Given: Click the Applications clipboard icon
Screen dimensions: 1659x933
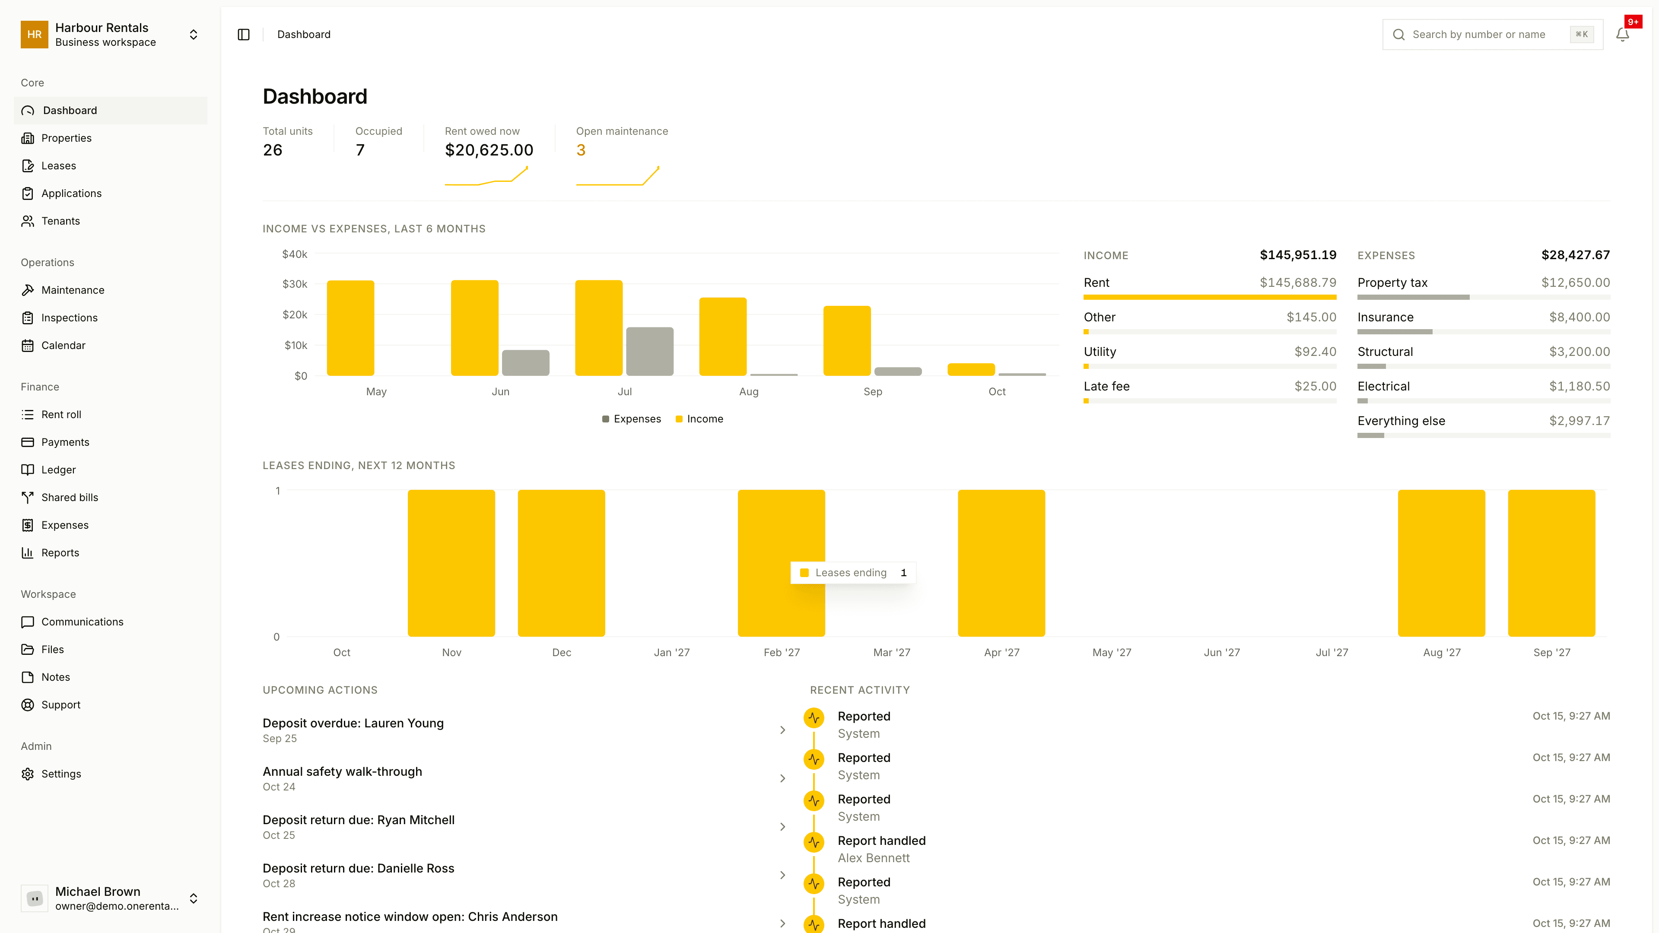Looking at the screenshot, I should (28, 193).
